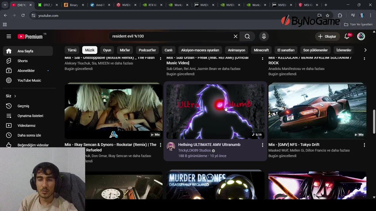Select the Aksiyon-macera oyunları chip

[200, 50]
